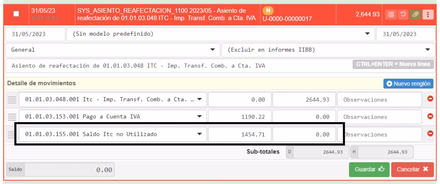This screenshot has width=440, height=184.
Task: Click the orange N status badge
Action: point(267,10)
